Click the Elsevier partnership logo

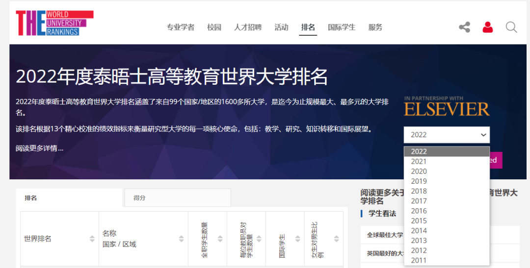click(x=447, y=106)
